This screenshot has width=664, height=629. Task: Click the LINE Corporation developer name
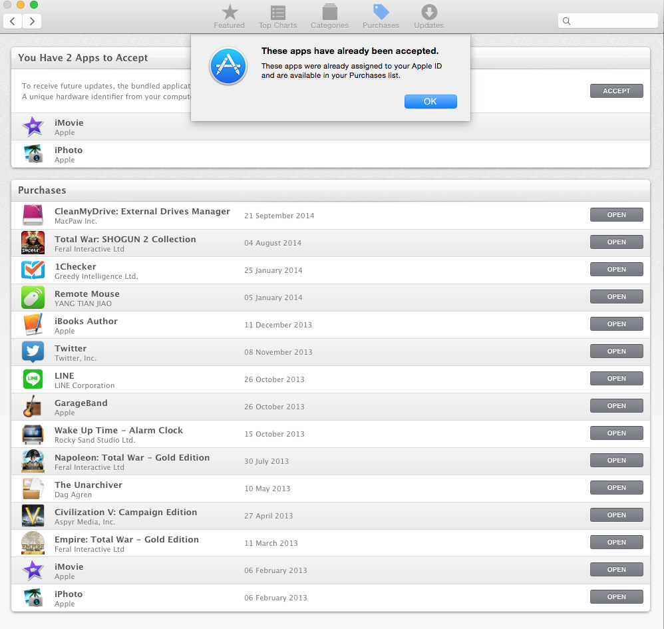84,385
